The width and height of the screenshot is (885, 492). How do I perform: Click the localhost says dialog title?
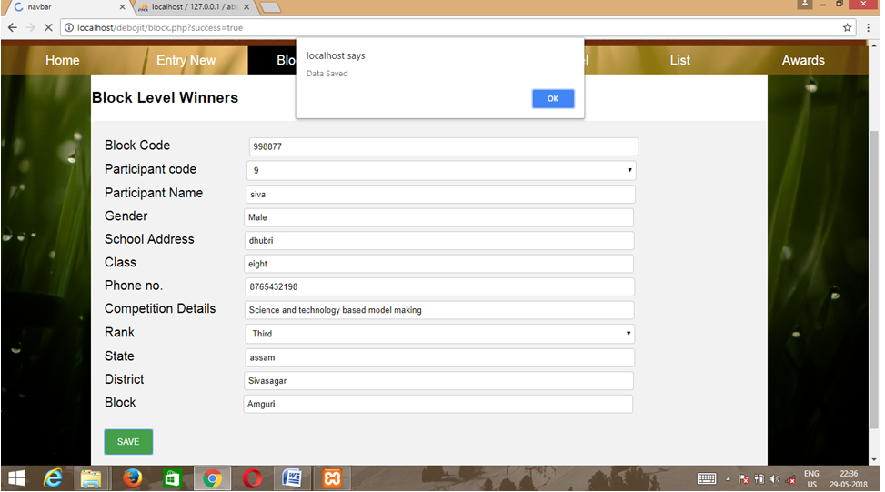(336, 55)
